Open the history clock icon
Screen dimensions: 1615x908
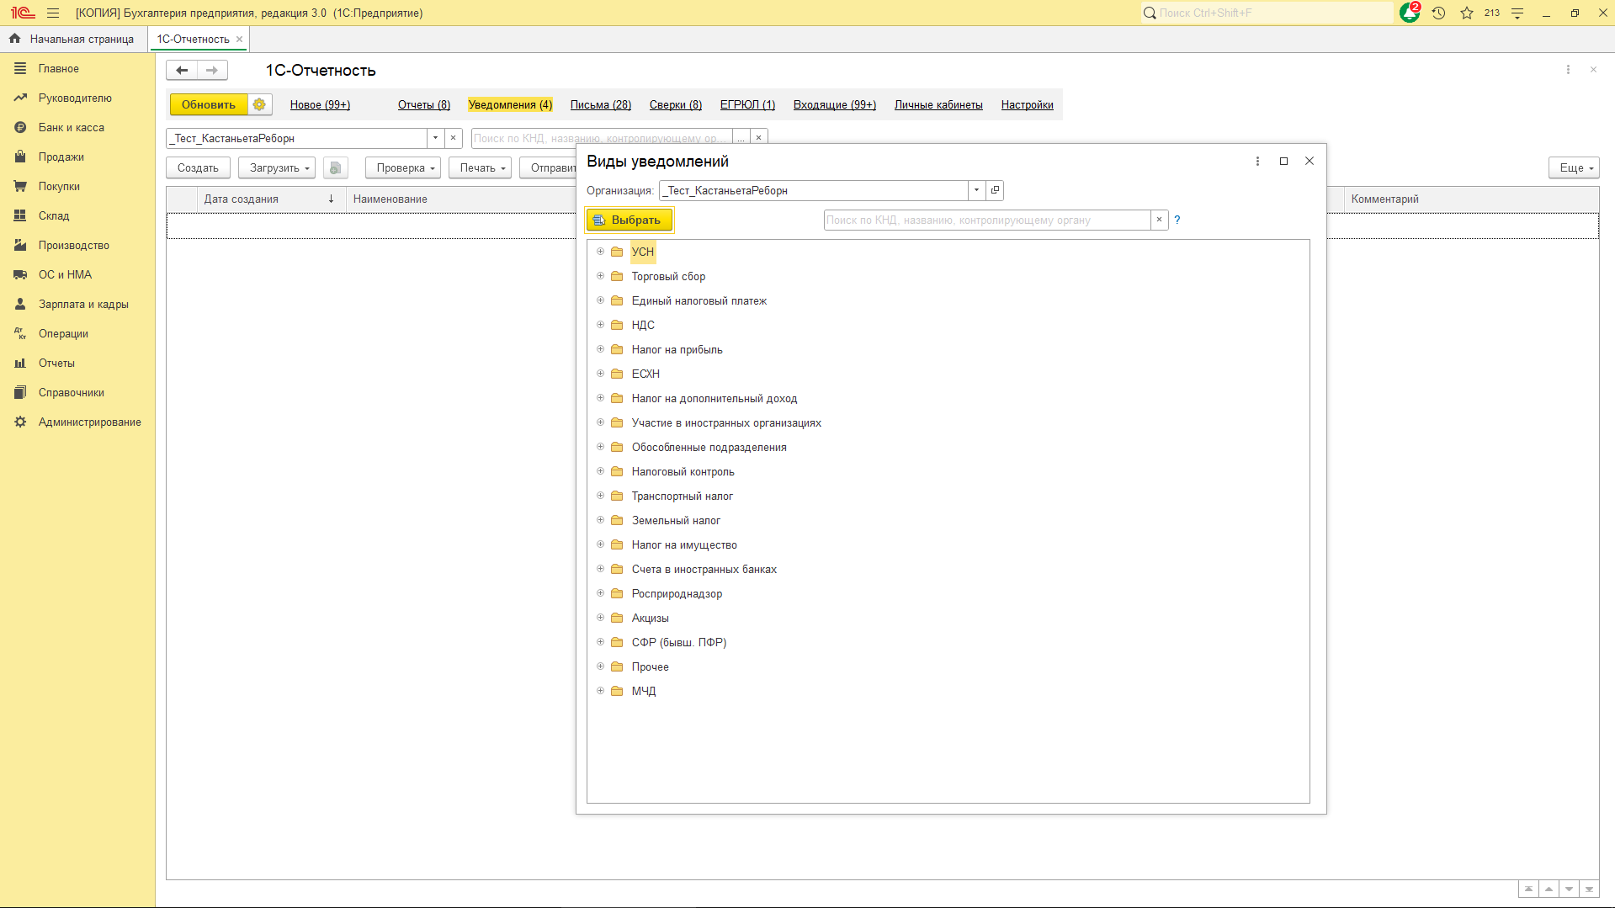tap(1438, 13)
